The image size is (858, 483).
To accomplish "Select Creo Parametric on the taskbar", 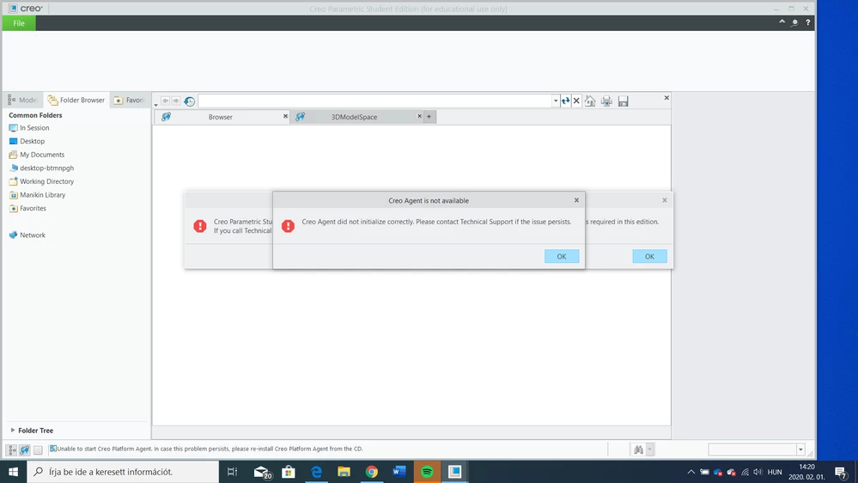I will coord(454,472).
